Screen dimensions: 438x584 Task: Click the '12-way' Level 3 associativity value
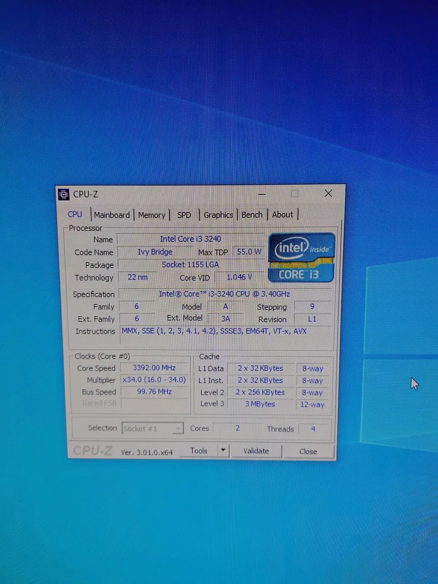coord(313,404)
